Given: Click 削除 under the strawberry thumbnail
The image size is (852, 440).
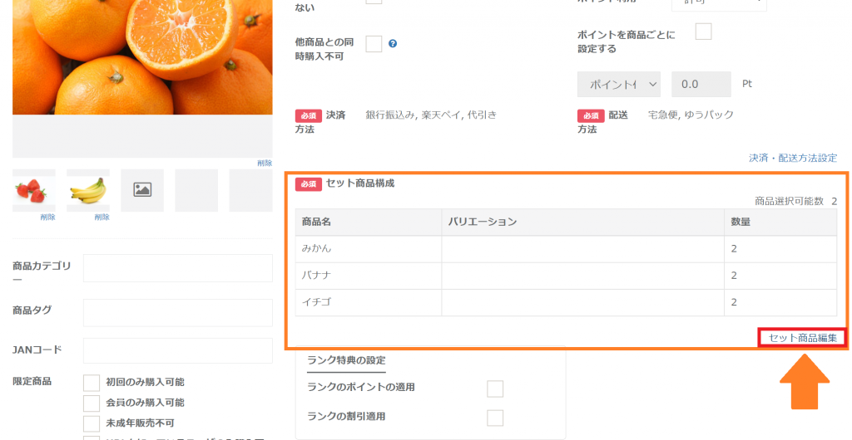Looking at the screenshot, I should (x=47, y=218).
